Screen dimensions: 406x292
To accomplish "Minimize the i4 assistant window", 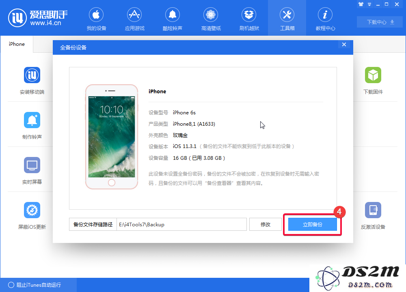I will [378, 4].
